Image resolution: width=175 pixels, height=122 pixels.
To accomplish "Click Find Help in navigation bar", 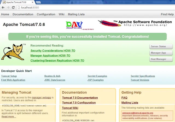I will (x=167, y=14).
